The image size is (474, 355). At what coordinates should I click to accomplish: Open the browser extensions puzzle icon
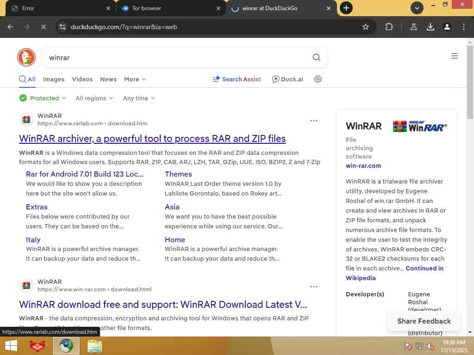coord(389,27)
